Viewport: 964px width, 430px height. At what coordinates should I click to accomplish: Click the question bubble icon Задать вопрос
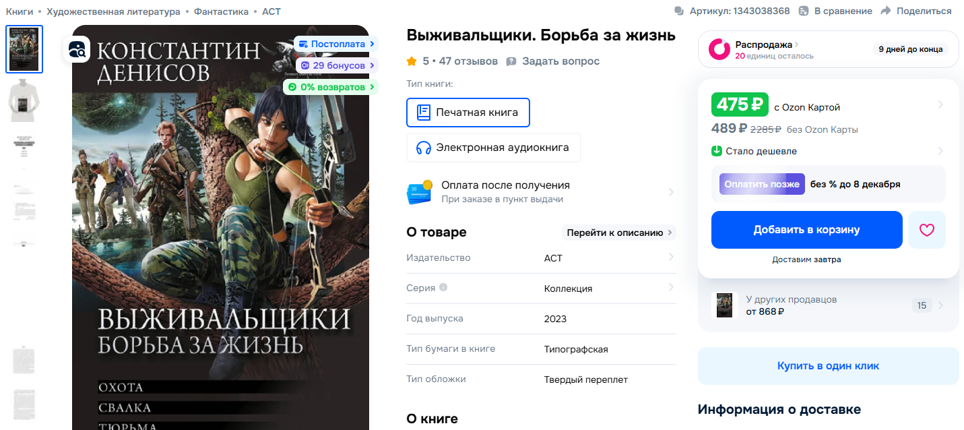511,61
